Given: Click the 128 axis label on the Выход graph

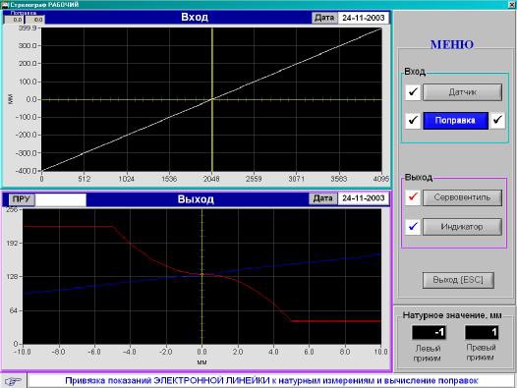Looking at the screenshot, I should point(12,277).
